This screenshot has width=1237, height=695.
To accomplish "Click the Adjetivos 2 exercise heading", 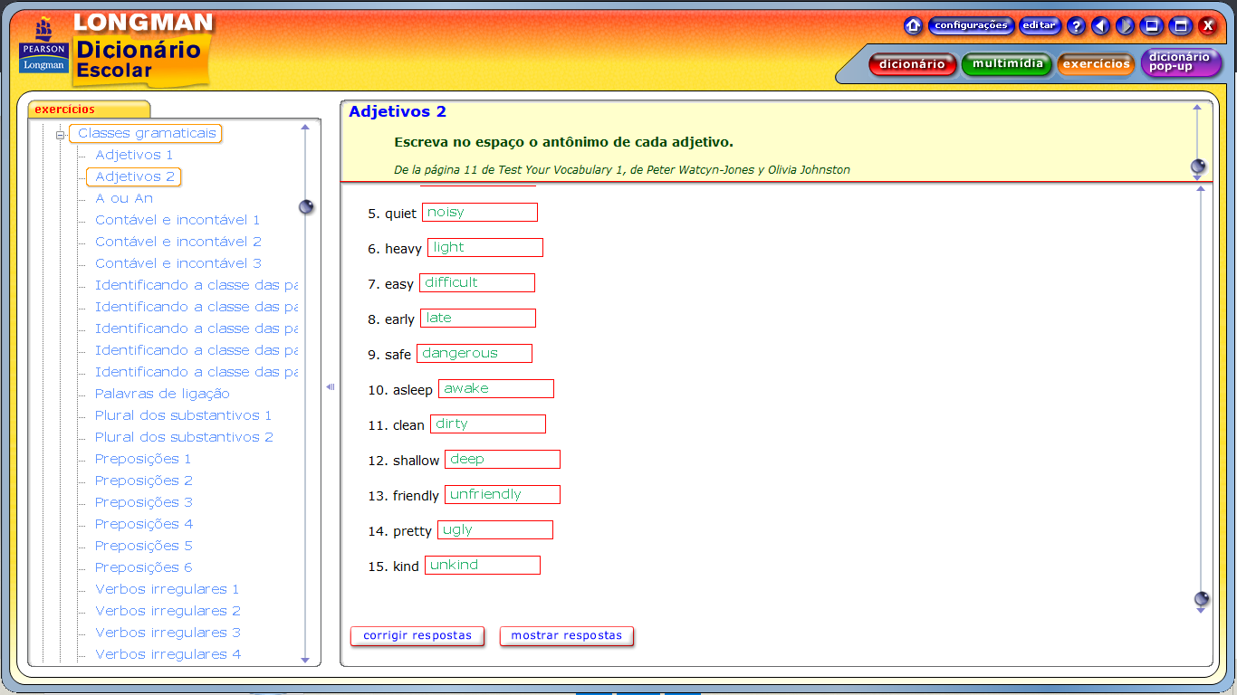I will click(398, 112).
